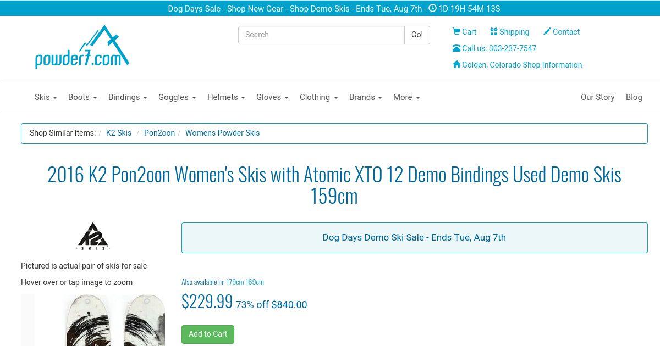Click the ski product image thumbnail
The height and width of the screenshot is (346, 660).
[93, 320]
